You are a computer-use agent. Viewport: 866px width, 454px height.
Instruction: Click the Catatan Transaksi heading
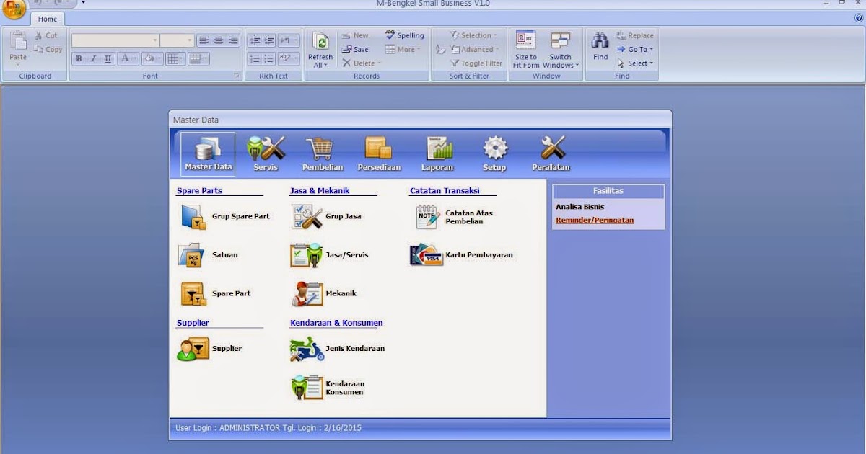click(x=445, y=191)
